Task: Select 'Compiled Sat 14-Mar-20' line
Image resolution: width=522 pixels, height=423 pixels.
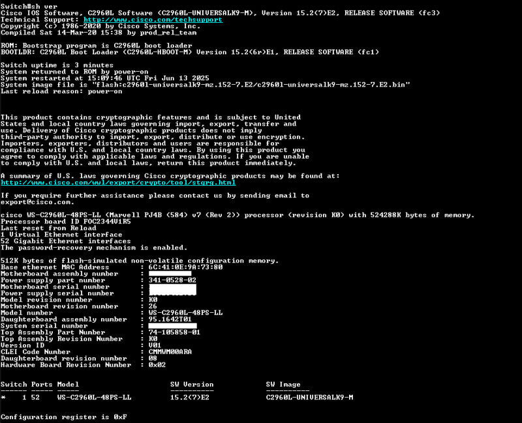Action: click(99, 33)
